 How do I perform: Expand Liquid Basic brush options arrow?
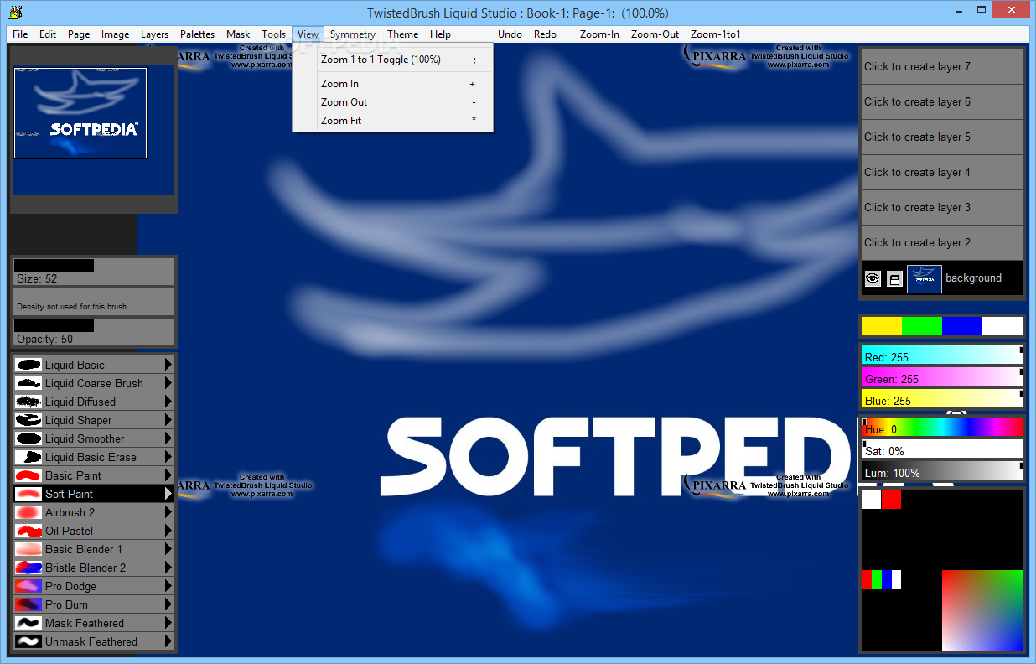click(168, 365)
